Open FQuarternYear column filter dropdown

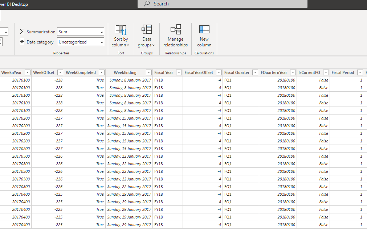pos(293,72)
